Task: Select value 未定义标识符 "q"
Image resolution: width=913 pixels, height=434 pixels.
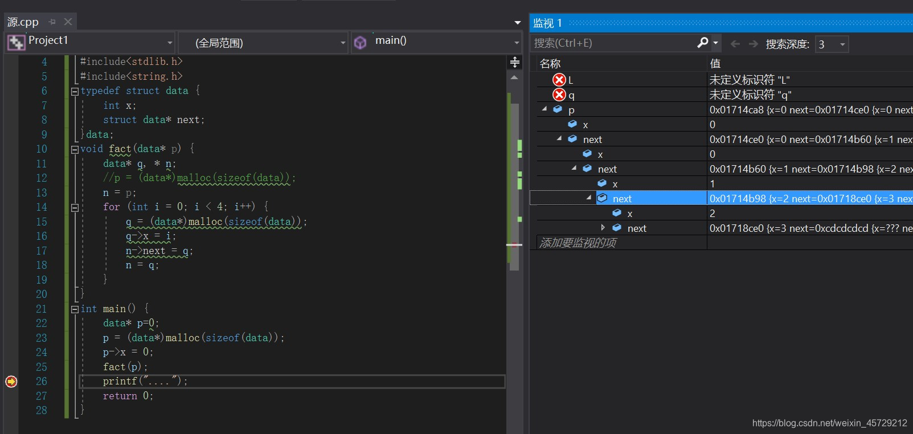Action: 750,95
